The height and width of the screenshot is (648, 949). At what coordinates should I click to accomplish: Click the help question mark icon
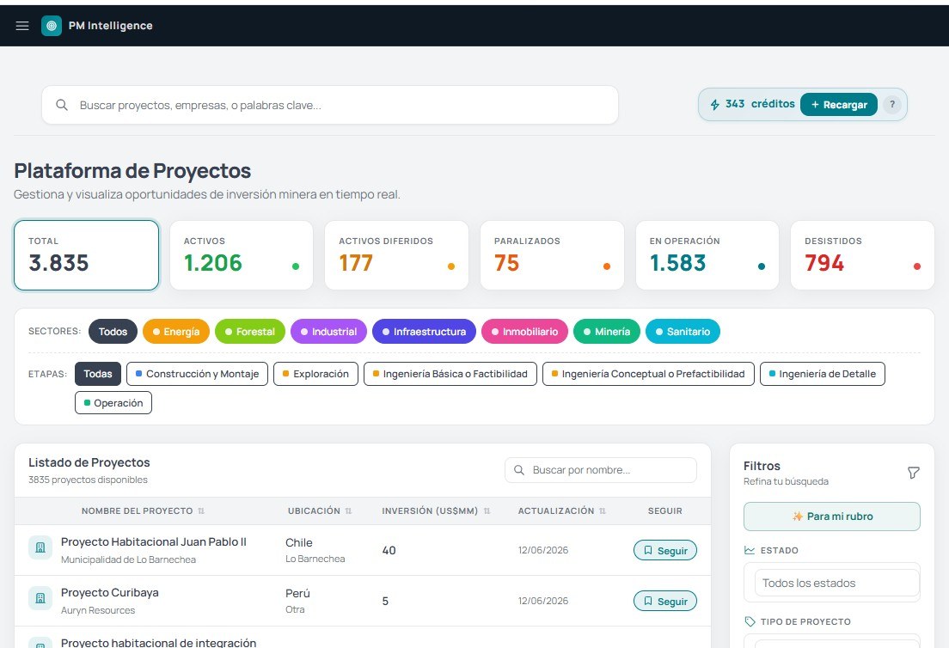[891, 104]
